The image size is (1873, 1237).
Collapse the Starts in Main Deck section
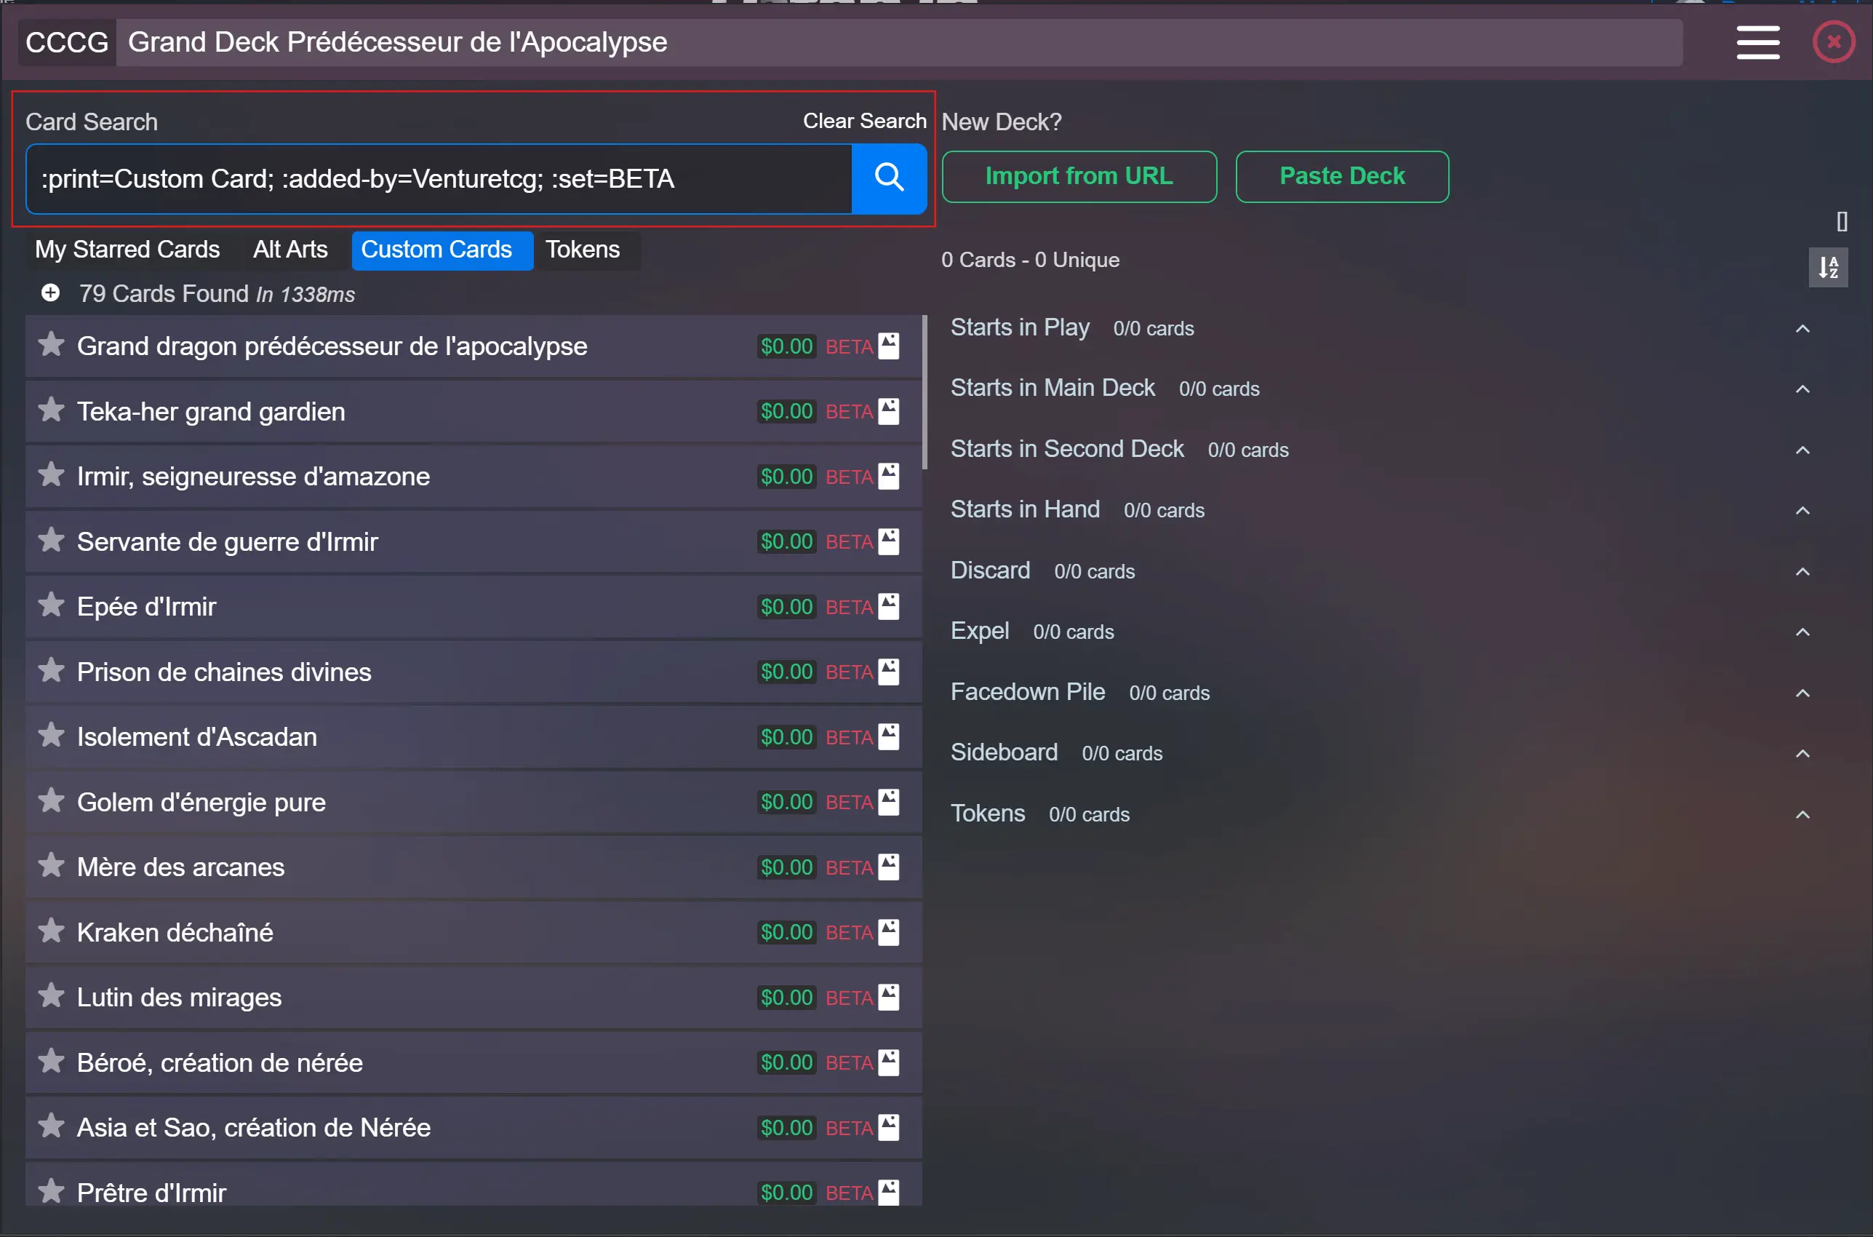[x=1802, y=389]
